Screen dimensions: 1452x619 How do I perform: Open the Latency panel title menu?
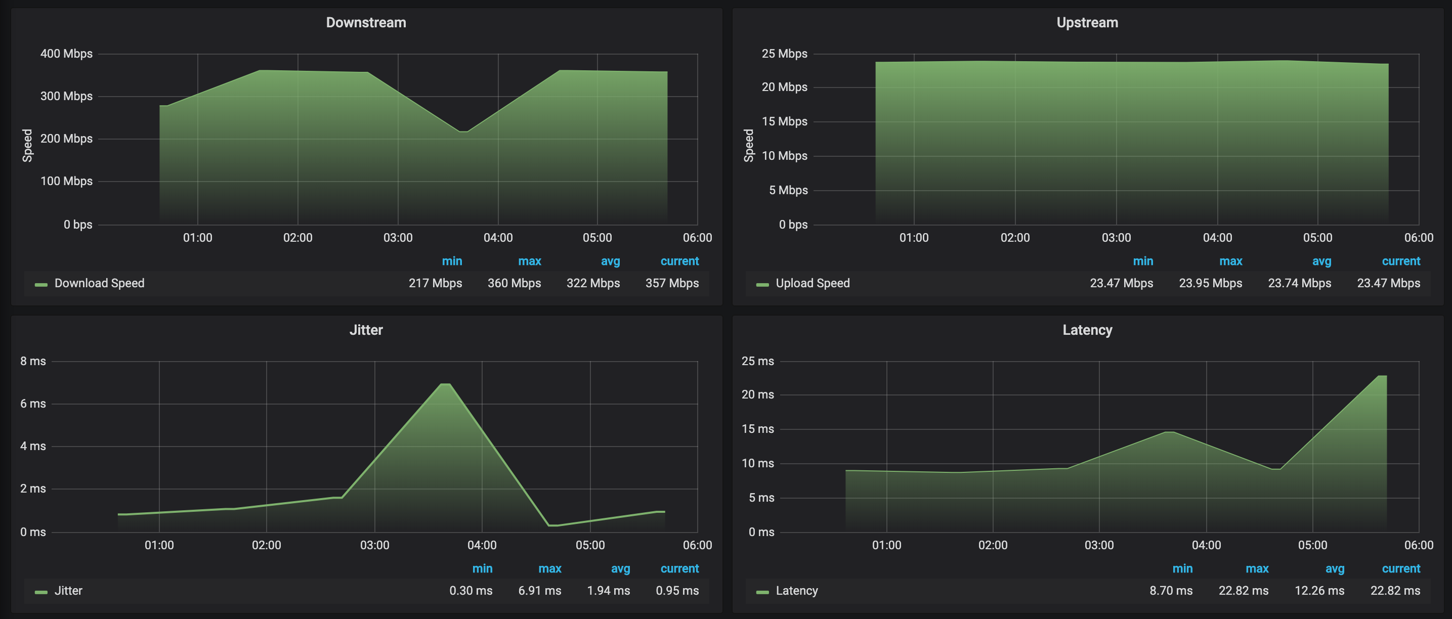pos(1087,330)
